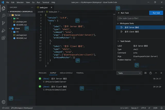Click errors and warnings count in status bar
This screenshot has width=165, height=110.
6,108
